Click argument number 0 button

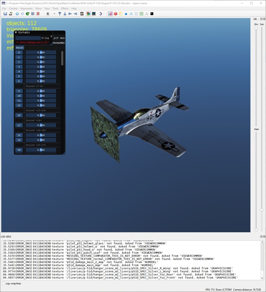(x=19, y=53)
